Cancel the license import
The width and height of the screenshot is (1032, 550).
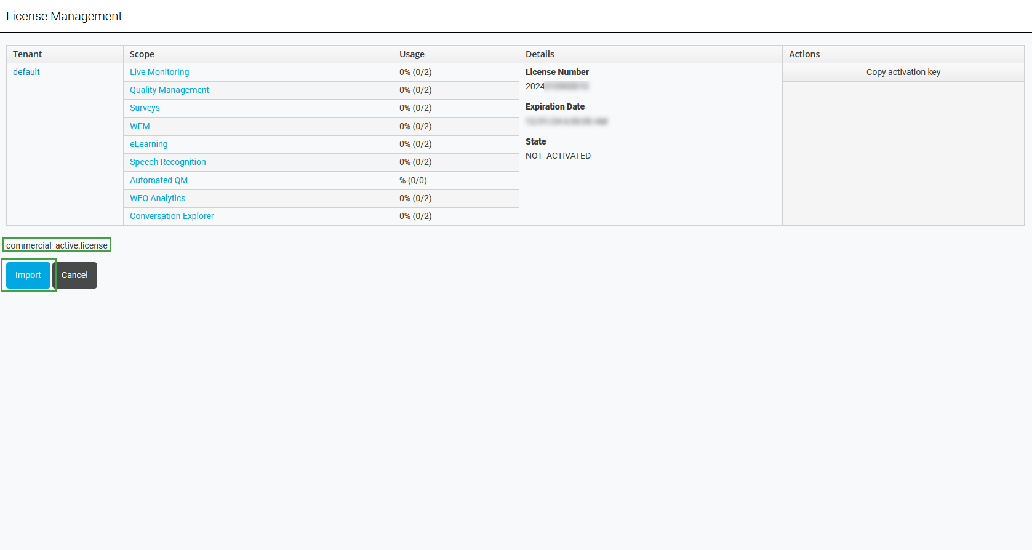coord(74,275)
